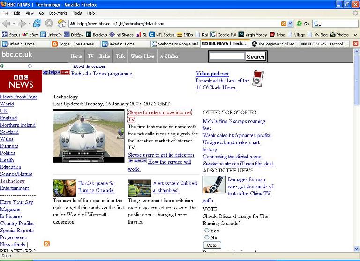The image size is (360, 261).
Task: Open the Science/Nature section link
Action: click(16, 174)
